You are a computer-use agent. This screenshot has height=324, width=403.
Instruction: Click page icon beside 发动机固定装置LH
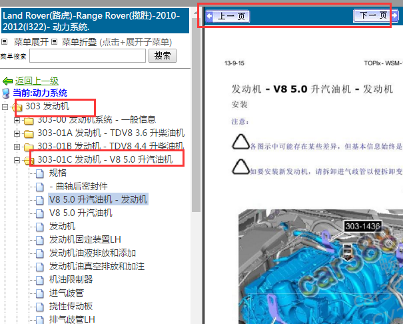pos(39,240)
